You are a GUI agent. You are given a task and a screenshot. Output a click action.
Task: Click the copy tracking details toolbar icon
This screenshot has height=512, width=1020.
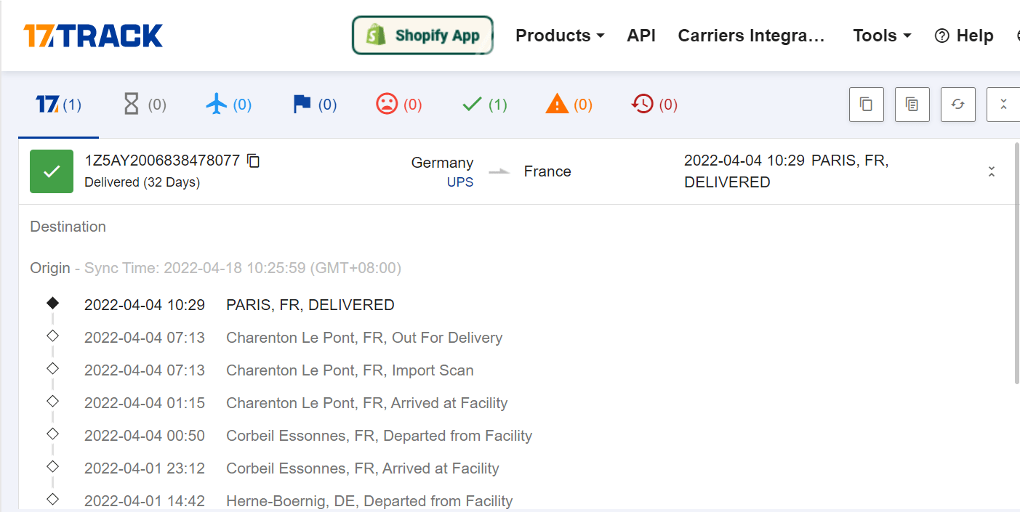pos(912,105)
